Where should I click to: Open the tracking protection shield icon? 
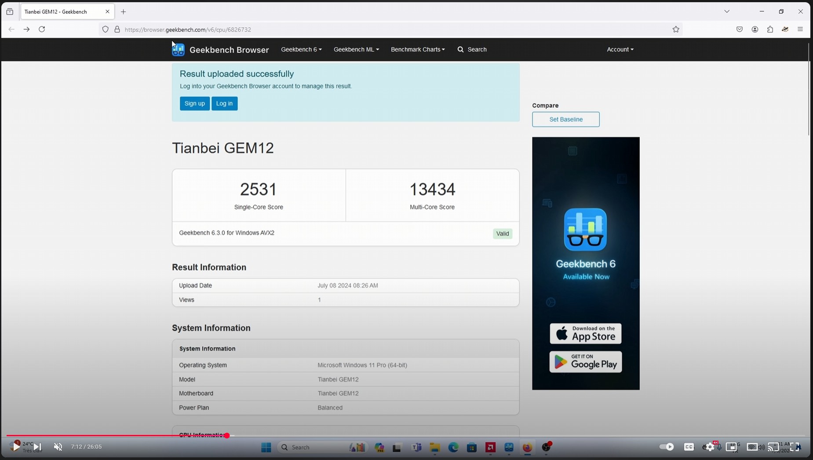106,29
